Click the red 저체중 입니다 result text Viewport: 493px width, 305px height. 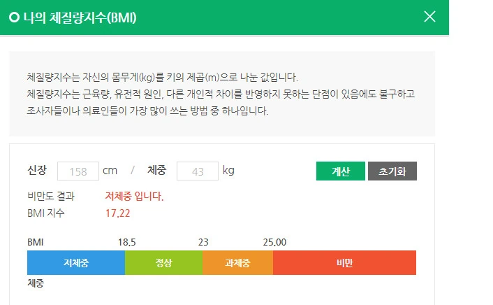click(134, 197)
